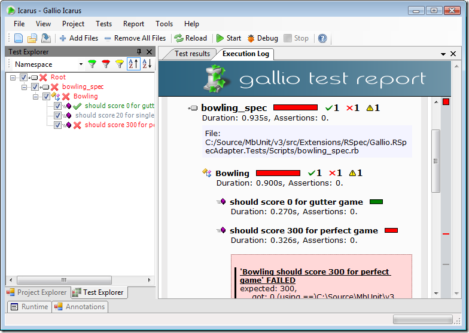469x333 pixels.
Task: Click the Open Project folder icon
Action: point(32,38)
